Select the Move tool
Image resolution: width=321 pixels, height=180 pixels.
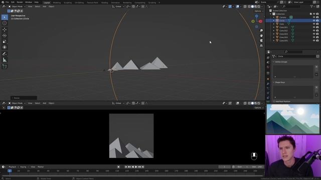pos(5,29)
